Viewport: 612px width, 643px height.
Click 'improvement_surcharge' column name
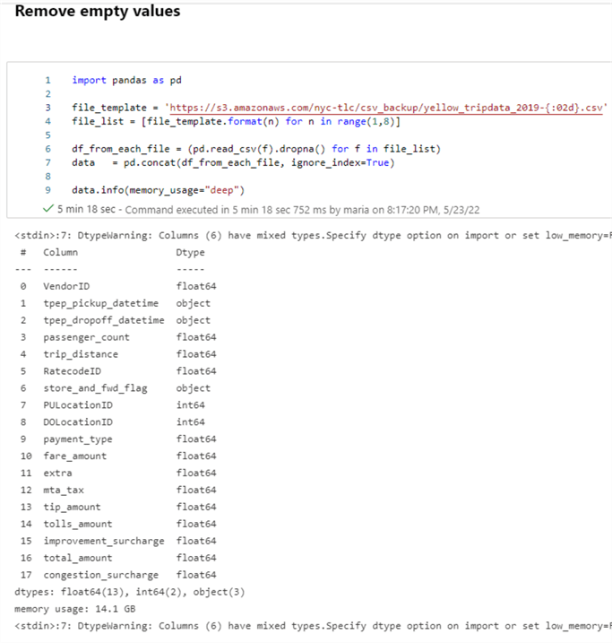tap(104, 542)
